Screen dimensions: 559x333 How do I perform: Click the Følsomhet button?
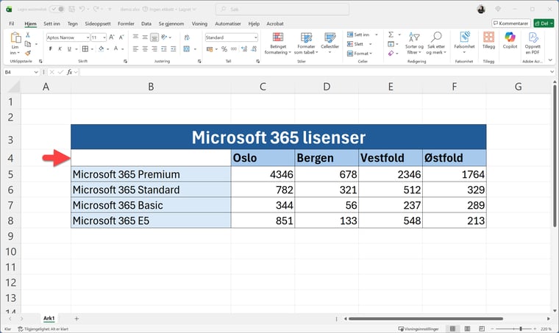[464, 43]
